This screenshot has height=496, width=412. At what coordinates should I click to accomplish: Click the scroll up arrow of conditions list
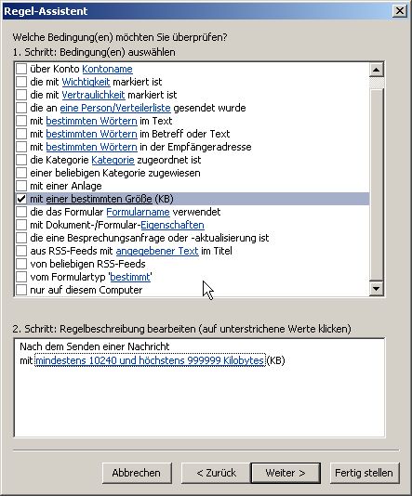point(377,70)
